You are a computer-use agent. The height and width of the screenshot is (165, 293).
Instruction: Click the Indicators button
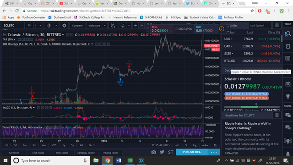point(94,26)
